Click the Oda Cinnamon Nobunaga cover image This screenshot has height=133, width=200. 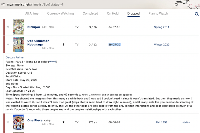[18, 44]
